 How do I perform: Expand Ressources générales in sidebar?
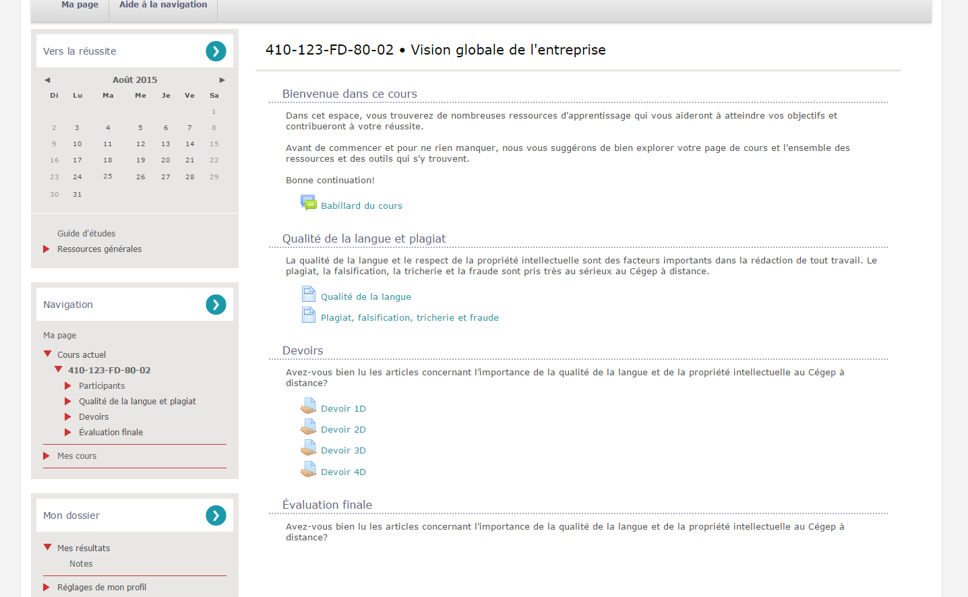point(47,249)
